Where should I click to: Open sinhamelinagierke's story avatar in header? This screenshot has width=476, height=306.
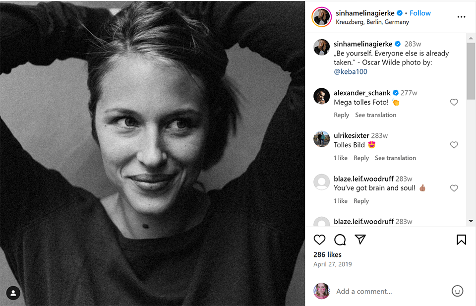click(321, 17)
